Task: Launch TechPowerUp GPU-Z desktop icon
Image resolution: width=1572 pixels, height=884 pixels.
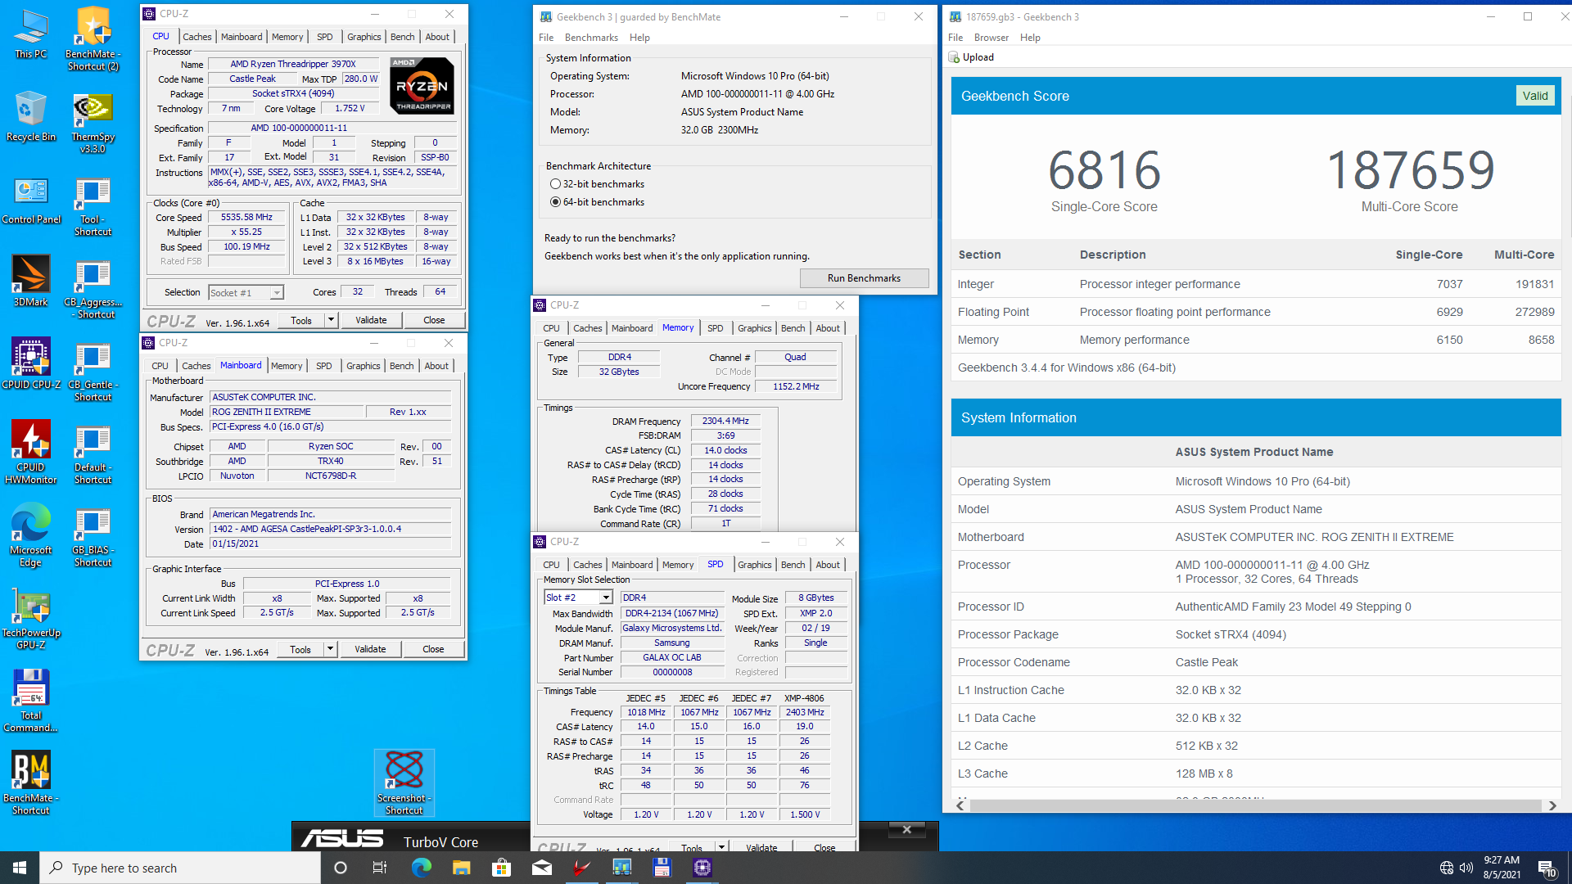Action: [31, 618]
